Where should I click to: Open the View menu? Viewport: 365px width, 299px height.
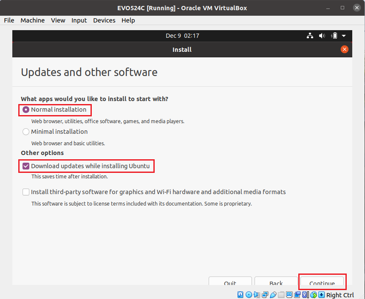58,20
